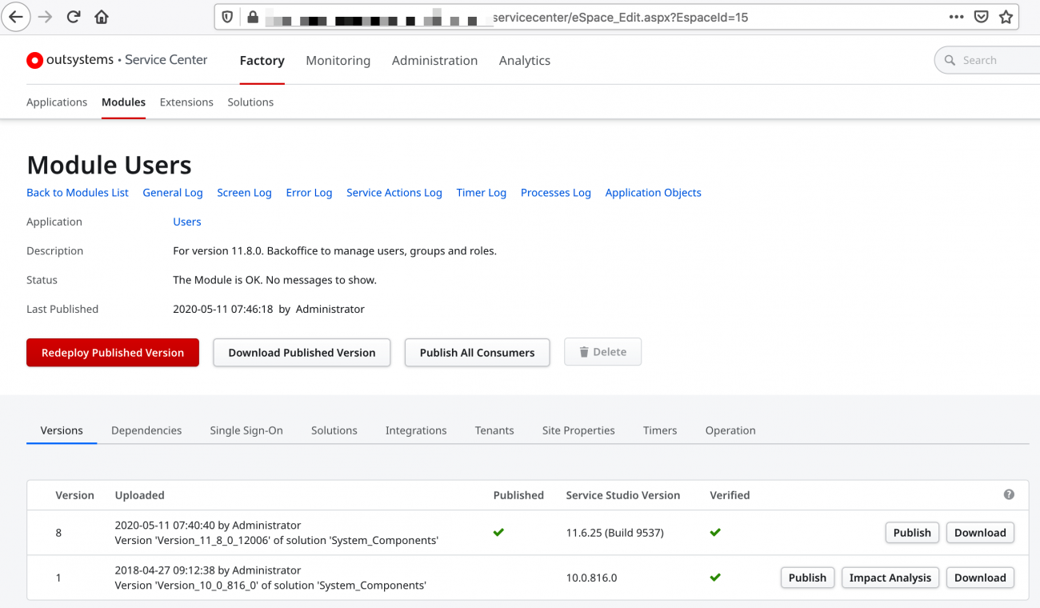The image size is (1040, 608).
Task: Reload the page with refresh icon
Action: click(x=74, y=17)
